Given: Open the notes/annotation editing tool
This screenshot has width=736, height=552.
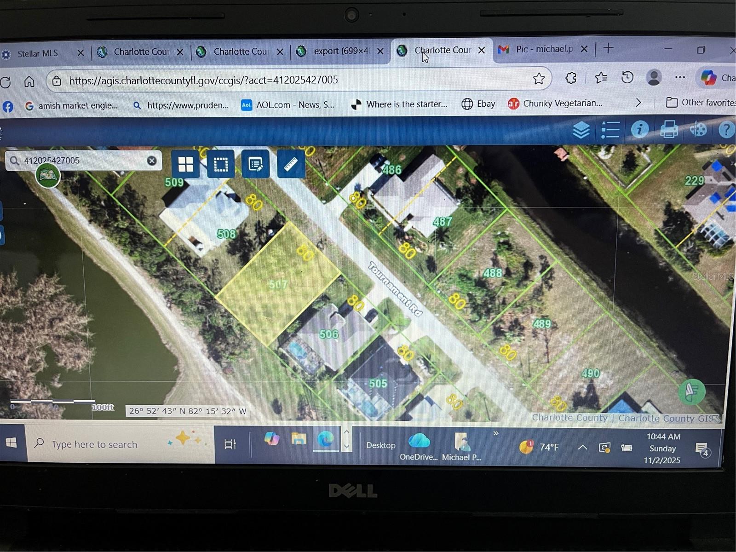Looking at the screenshot, I should click(256, 163).
